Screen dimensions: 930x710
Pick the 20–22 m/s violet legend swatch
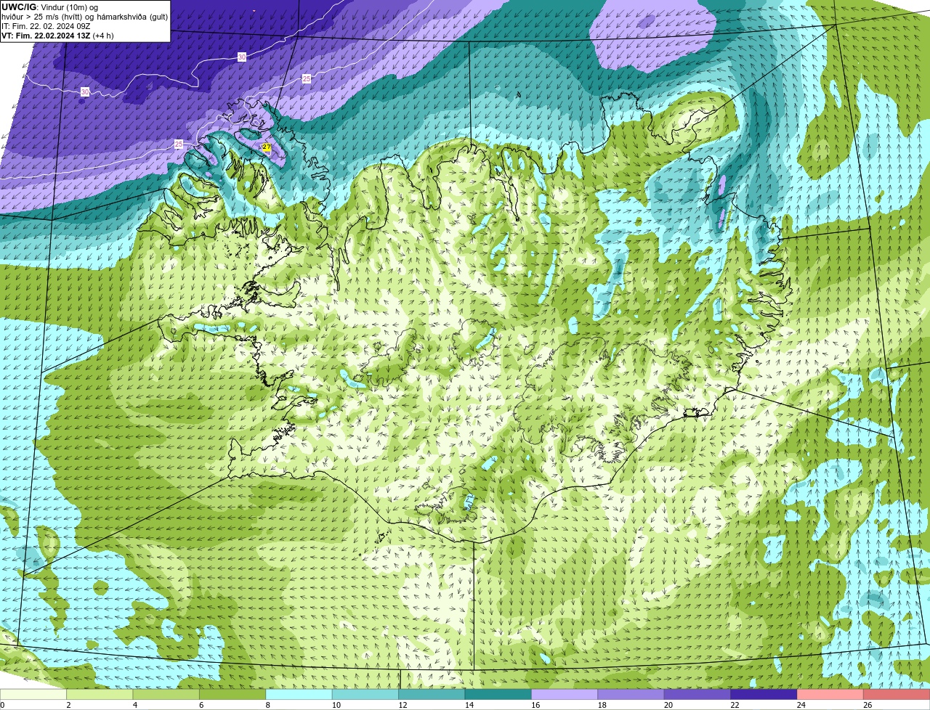tap(697, 695)
